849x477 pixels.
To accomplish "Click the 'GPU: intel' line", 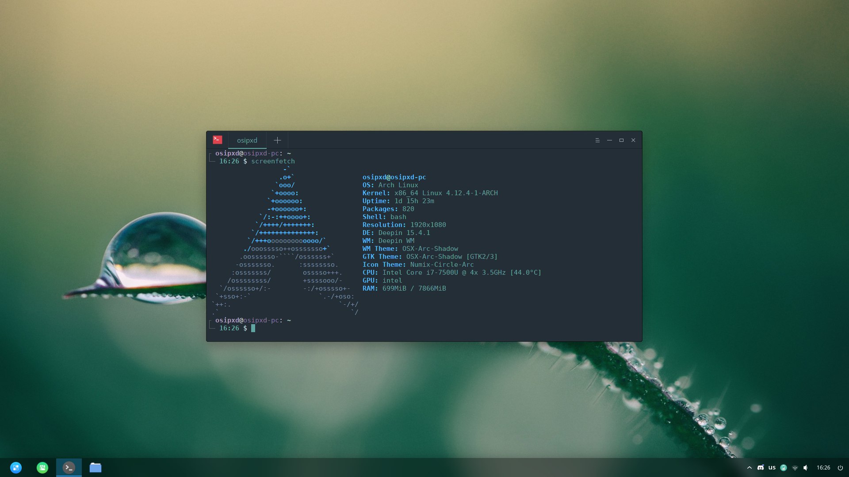I will 382,280.
